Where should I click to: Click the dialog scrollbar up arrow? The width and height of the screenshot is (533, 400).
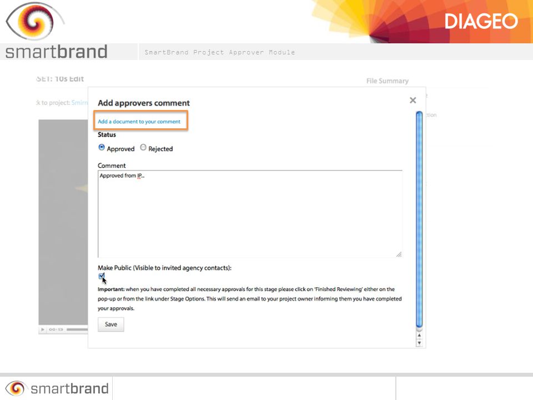pos(419,335)
